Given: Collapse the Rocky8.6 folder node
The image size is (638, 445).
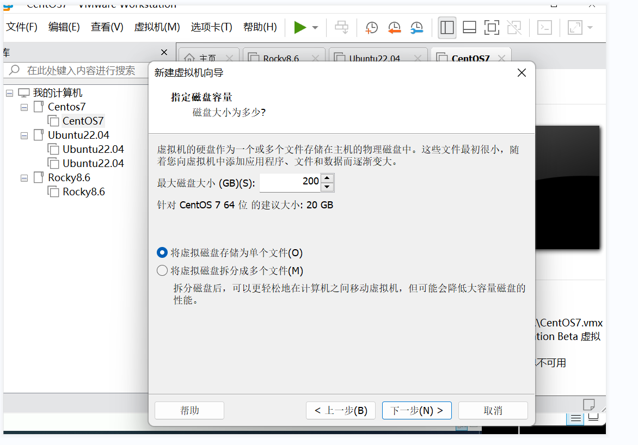Looking at the screenshot, I should tap(24, 178).
